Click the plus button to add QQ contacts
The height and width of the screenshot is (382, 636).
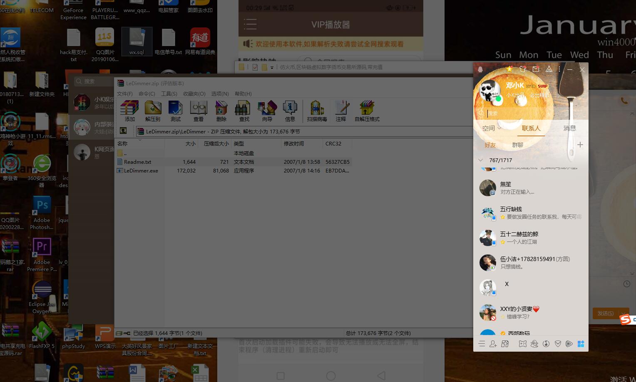point(580,145)
